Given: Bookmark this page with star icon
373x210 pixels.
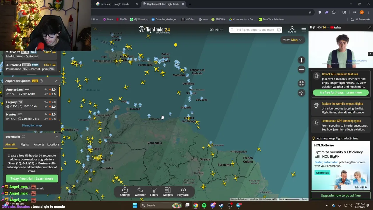Looking at the screenshot, I should point(310,12).
